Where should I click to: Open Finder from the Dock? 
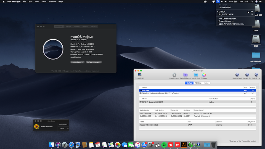click(51, 145)
